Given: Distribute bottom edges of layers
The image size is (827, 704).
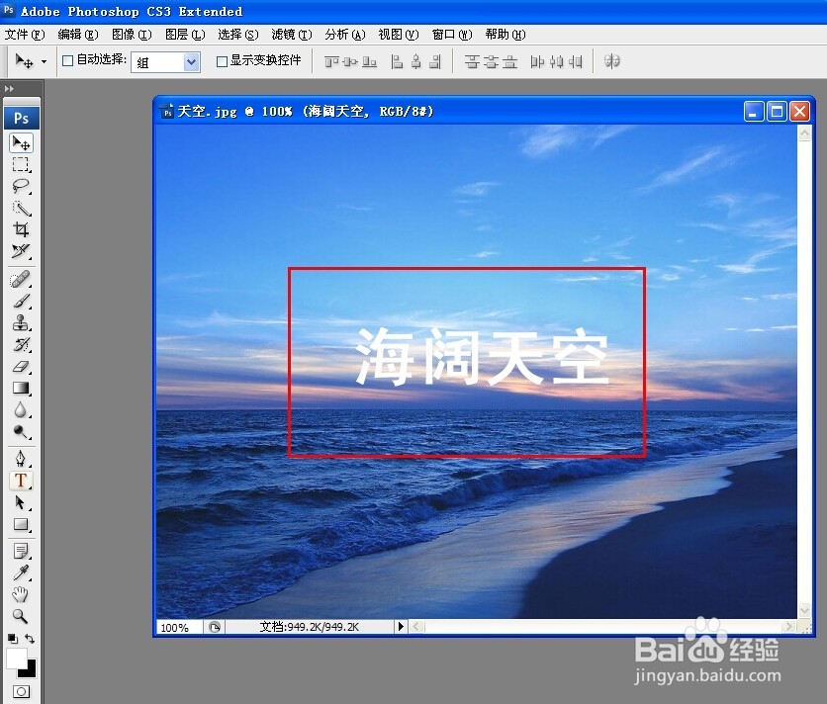Looking at the screenshot, I should point(509,61).
